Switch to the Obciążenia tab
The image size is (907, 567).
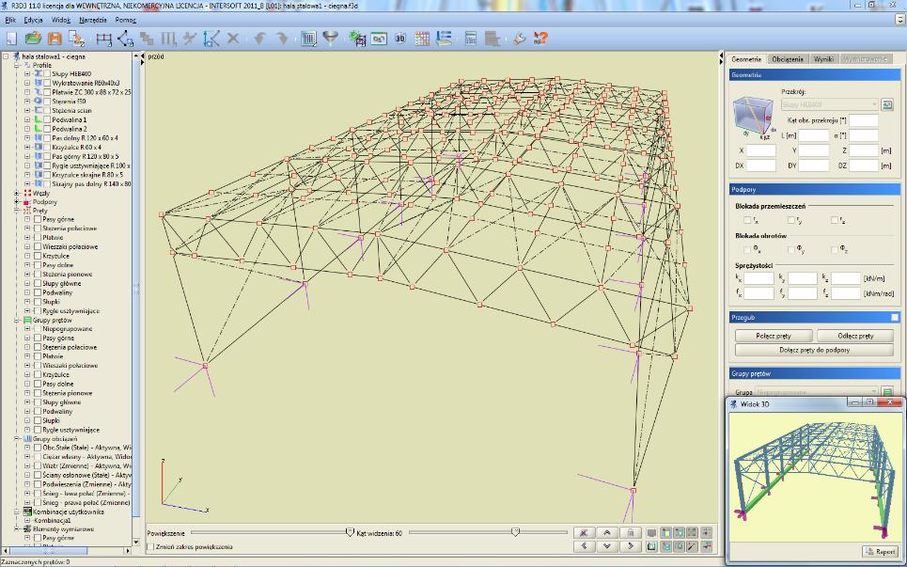(788, 59)
